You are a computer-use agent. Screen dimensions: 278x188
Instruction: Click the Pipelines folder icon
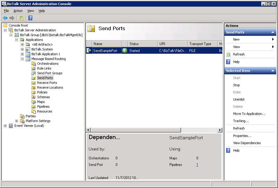tap(33, 107)
